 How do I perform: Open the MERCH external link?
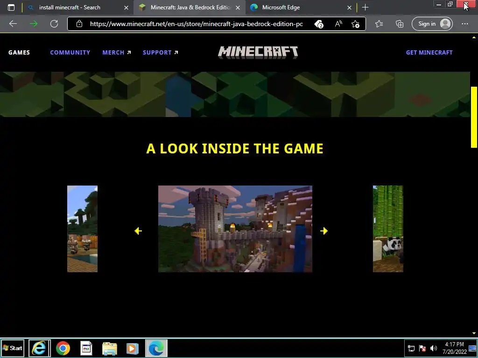(117, 52)
